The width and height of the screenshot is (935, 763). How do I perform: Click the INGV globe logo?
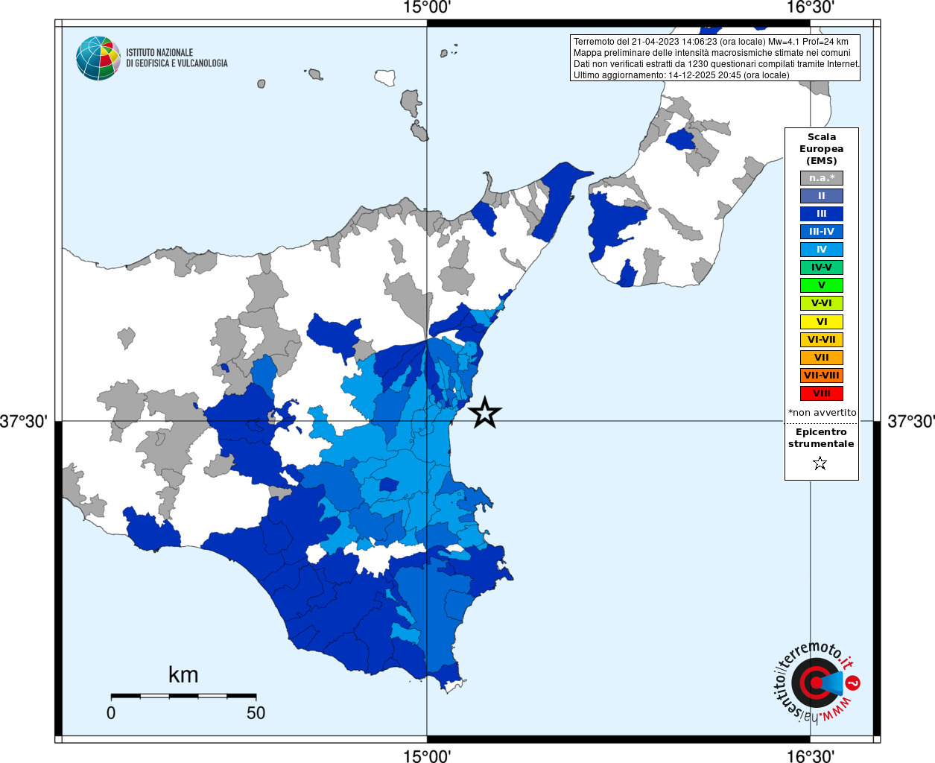pos(98,58)
